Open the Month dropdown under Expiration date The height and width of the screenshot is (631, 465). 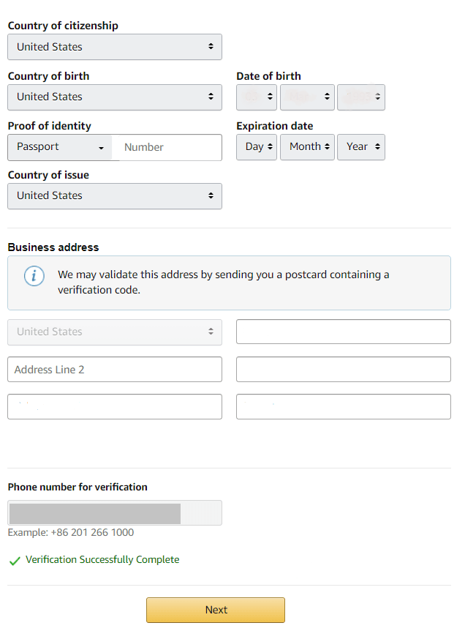(307, 146)
